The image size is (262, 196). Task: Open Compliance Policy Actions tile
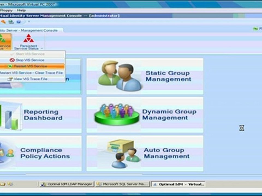click(41, 153)
